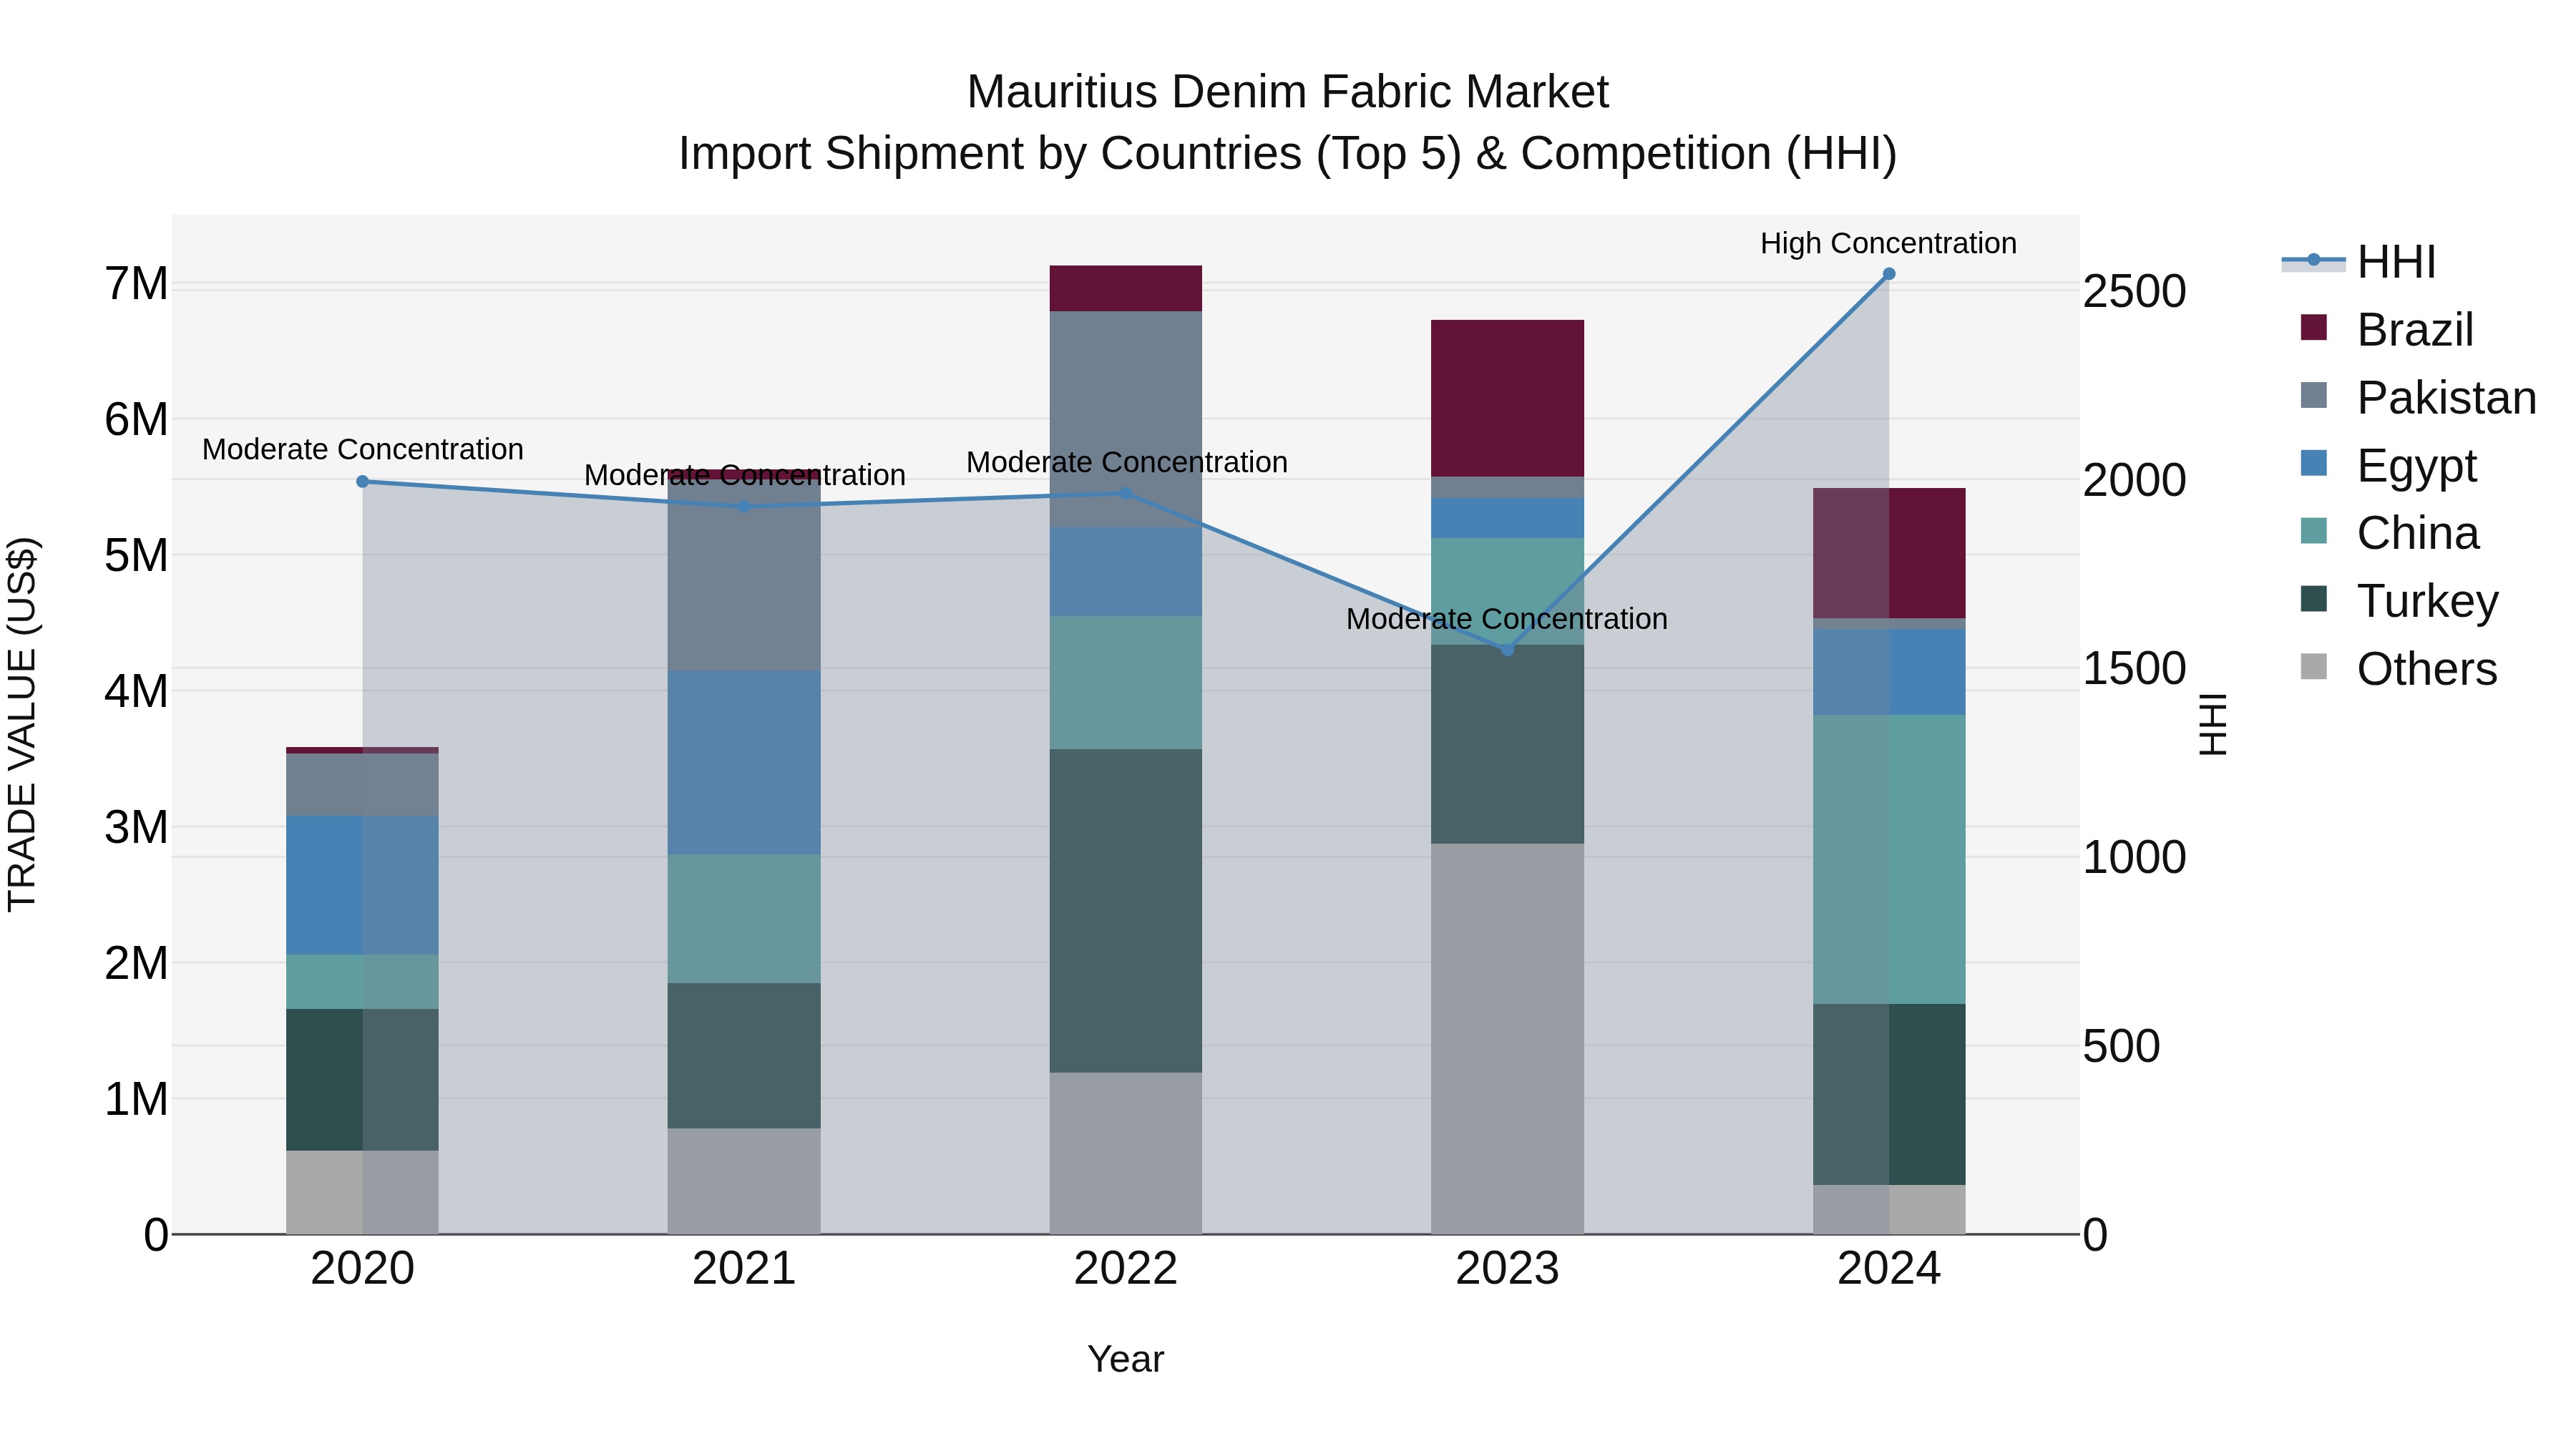Click the Others segment of the 2022 bar
The width and height of the screenshot is (2576, 1449).
click(1126, 1154)
